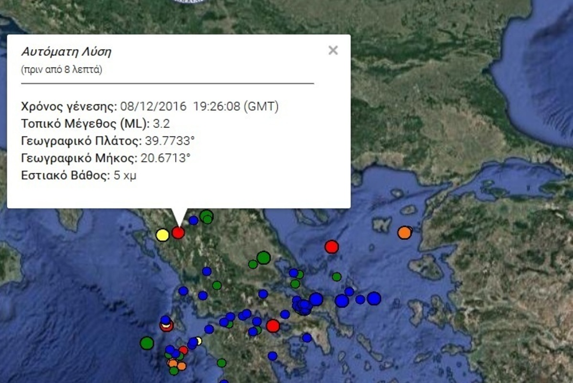Image resolution: width=573 pixels, height=383 pixels.
Task: Click the Αυτόματη Λύση popup title
Action: click(66, 52)
